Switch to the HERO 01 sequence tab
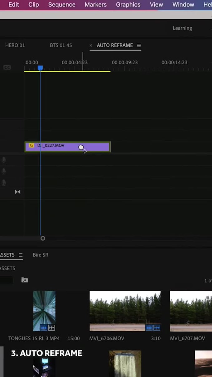212x377 pixels. pos(15,45)
